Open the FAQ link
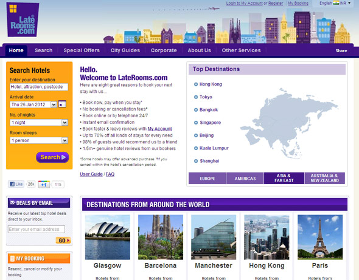This screenshot has width=359, height=280. [x=110, y=174]
